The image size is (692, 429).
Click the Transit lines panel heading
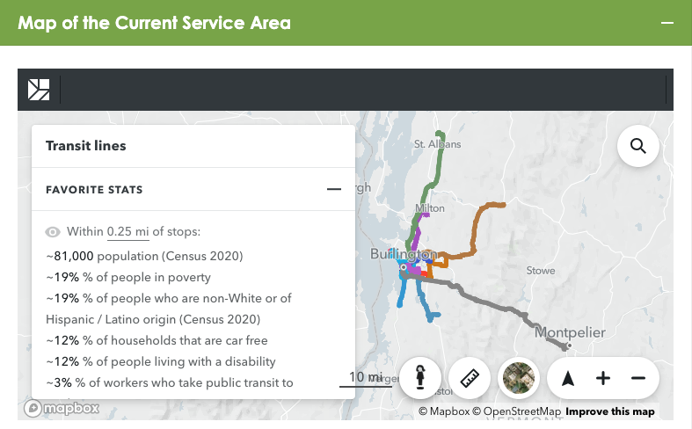[86, 146]
